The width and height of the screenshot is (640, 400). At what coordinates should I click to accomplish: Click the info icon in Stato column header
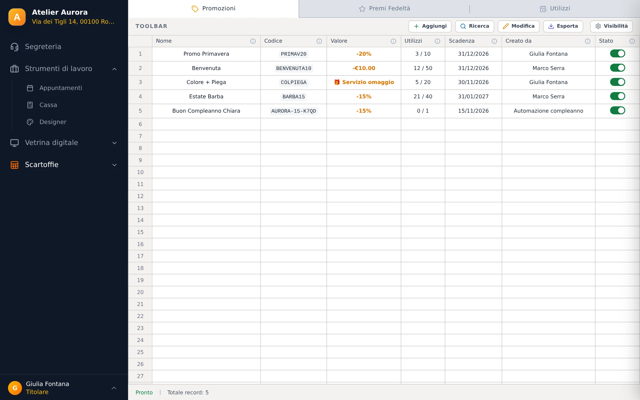pos(632,41)
